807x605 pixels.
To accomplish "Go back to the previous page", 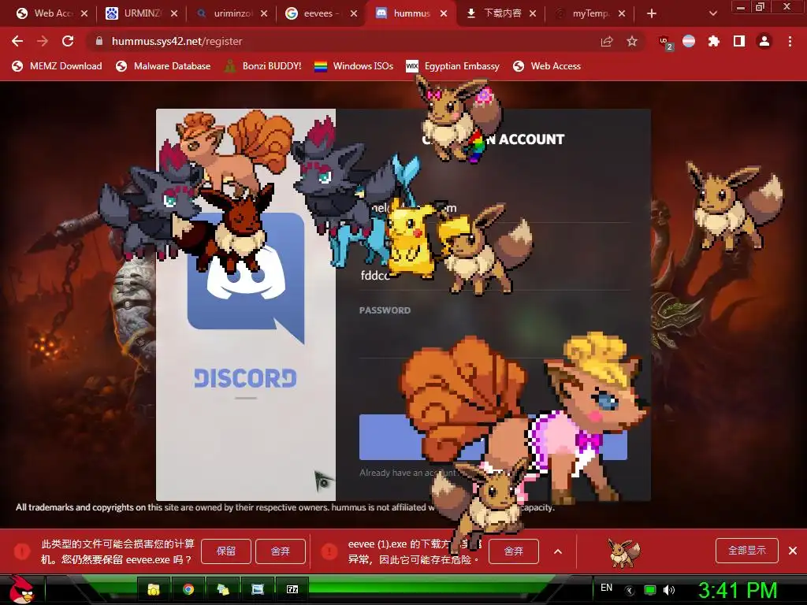I will pos(17,41).
